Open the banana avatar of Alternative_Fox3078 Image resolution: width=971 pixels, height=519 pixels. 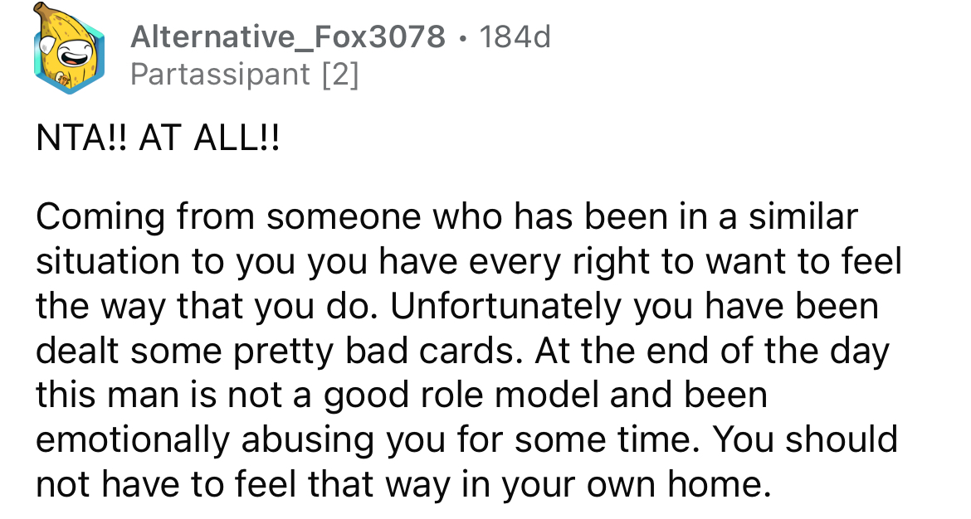tap(69, 50)
